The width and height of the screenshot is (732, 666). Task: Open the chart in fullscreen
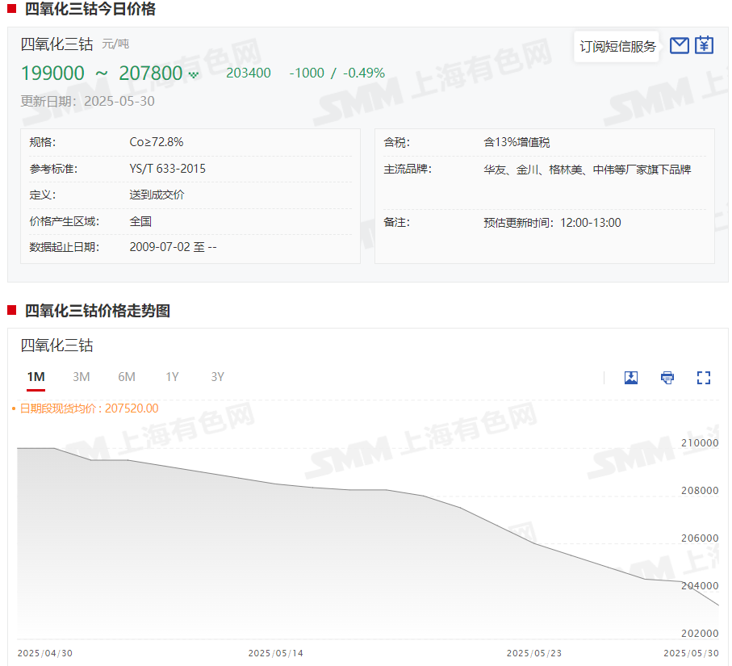(x=704, y=378)
